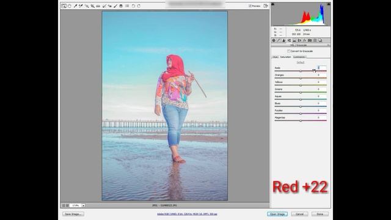The width and height of the screenshot is (391, 220).
Task: Click the Blues saturation slider handle
Action: pyautogui.click(x=301, y=106)
